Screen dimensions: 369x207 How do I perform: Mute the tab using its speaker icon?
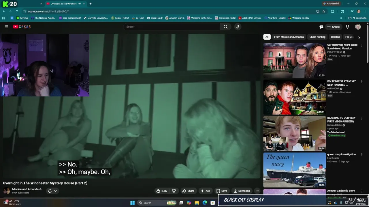[80, 4]
